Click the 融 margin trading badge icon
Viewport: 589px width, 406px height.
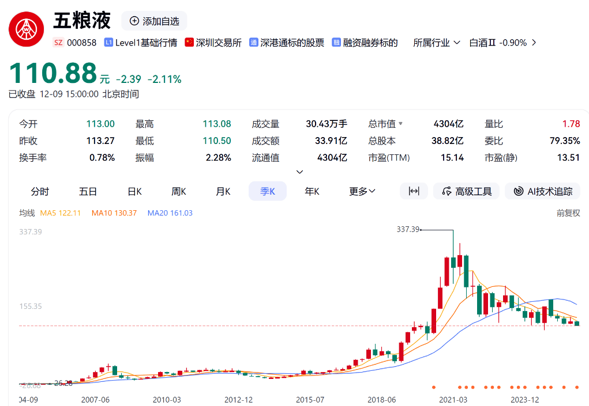point(336,43)
